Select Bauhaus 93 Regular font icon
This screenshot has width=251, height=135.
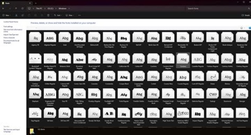pos(124,37)
